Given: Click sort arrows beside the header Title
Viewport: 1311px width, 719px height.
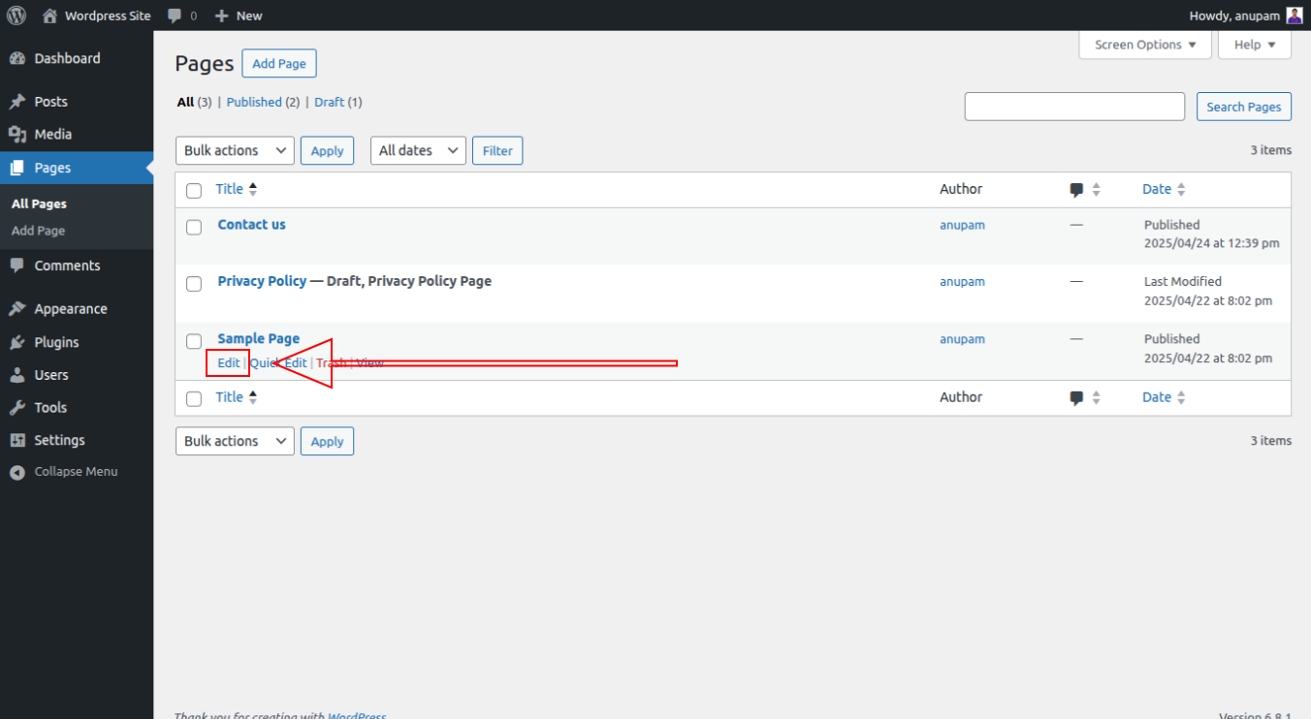Looking at the screenshot, I should pos(253,189).
